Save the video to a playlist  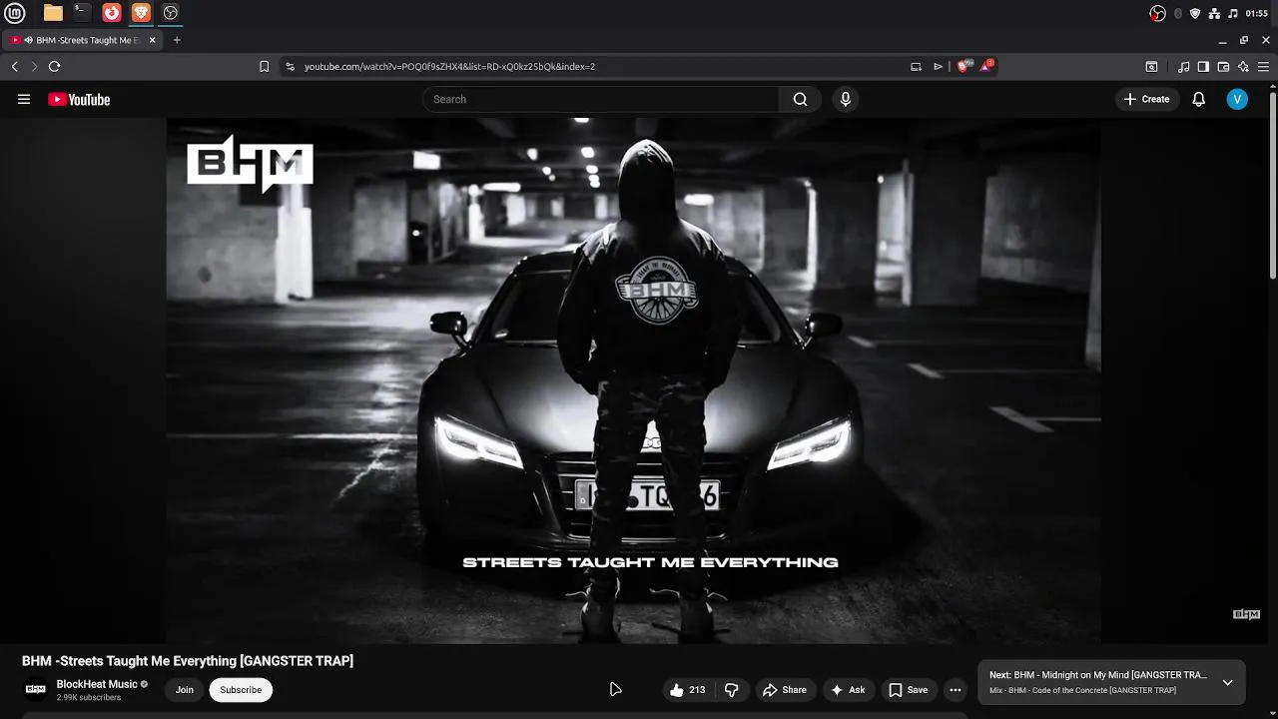click(909, 690)
